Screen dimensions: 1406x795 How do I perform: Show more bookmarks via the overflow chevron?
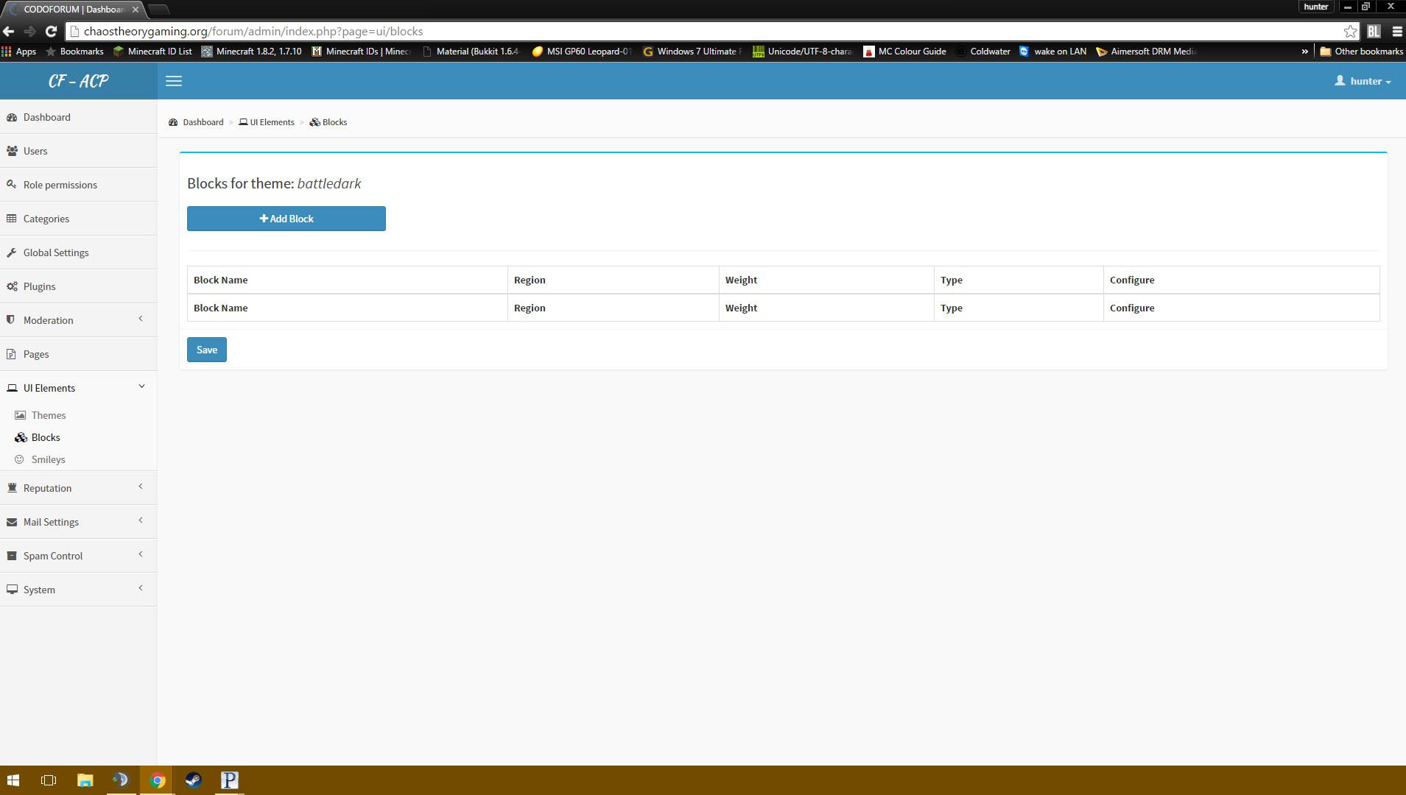pos(1304,52)
